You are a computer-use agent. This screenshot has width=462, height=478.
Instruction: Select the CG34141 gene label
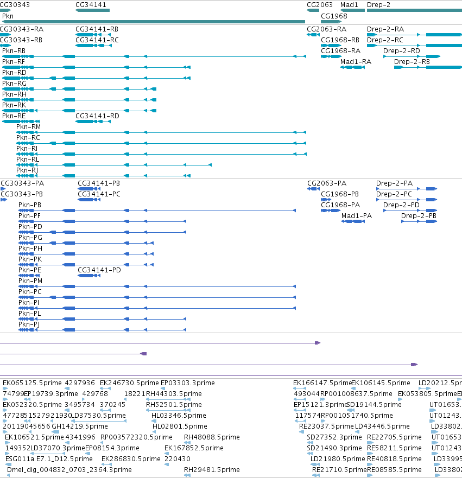91,5
